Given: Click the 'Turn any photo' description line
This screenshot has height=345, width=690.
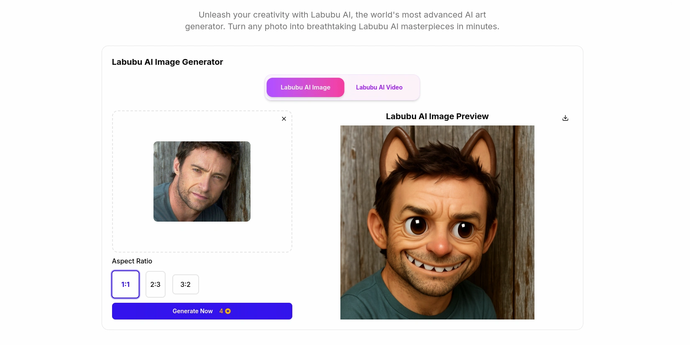Looking at the screenshot, I should 342,26.
